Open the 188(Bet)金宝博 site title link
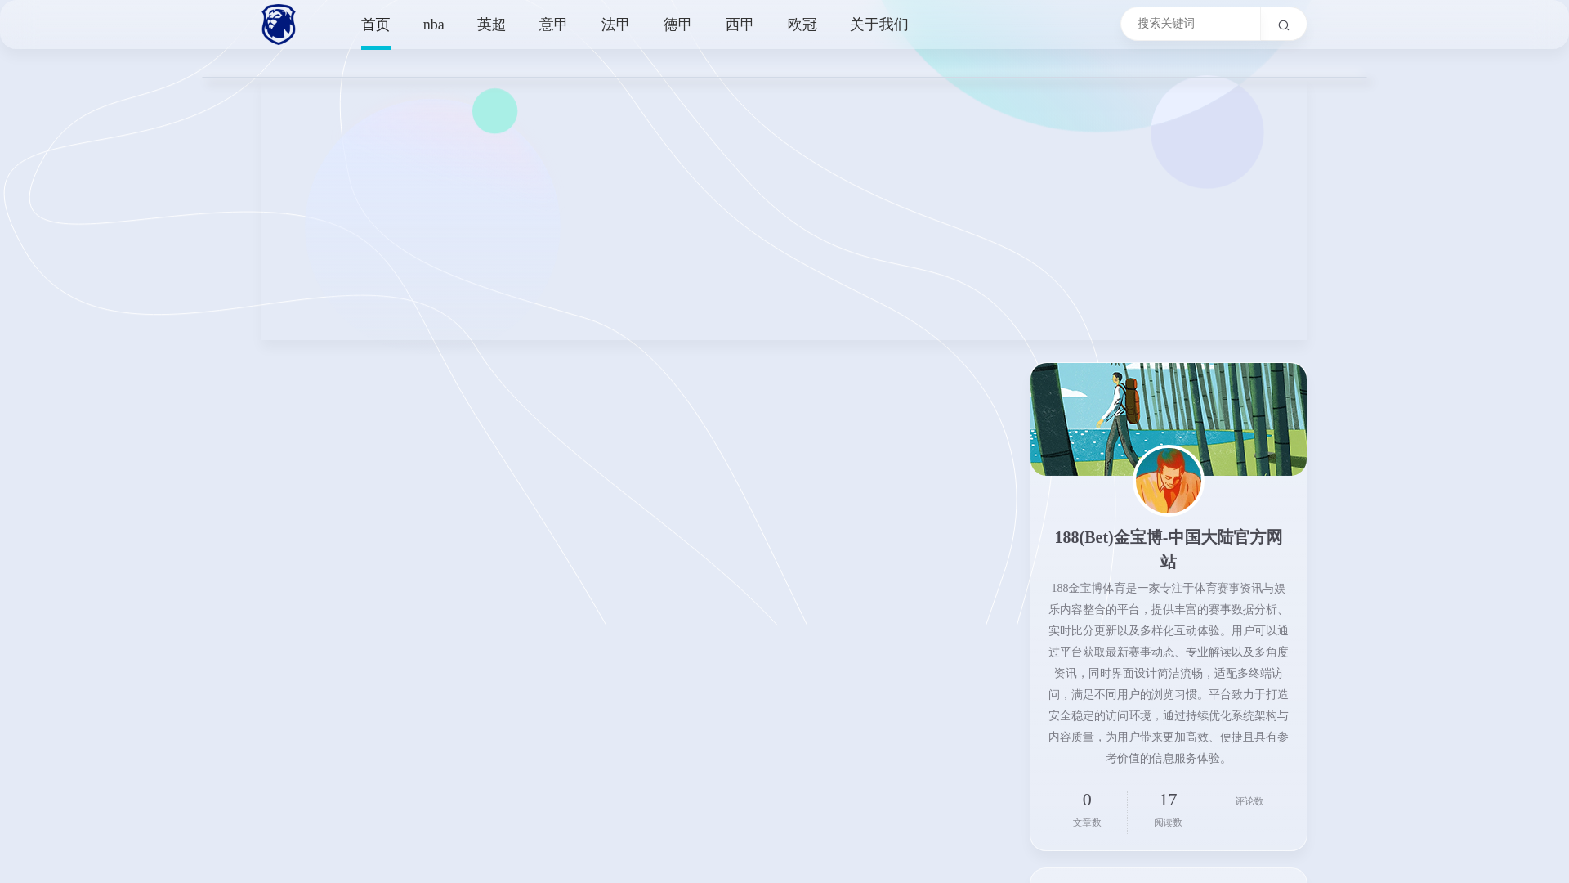The image size is (1569, 883). pyautogui.click(x=1169, y=549)
